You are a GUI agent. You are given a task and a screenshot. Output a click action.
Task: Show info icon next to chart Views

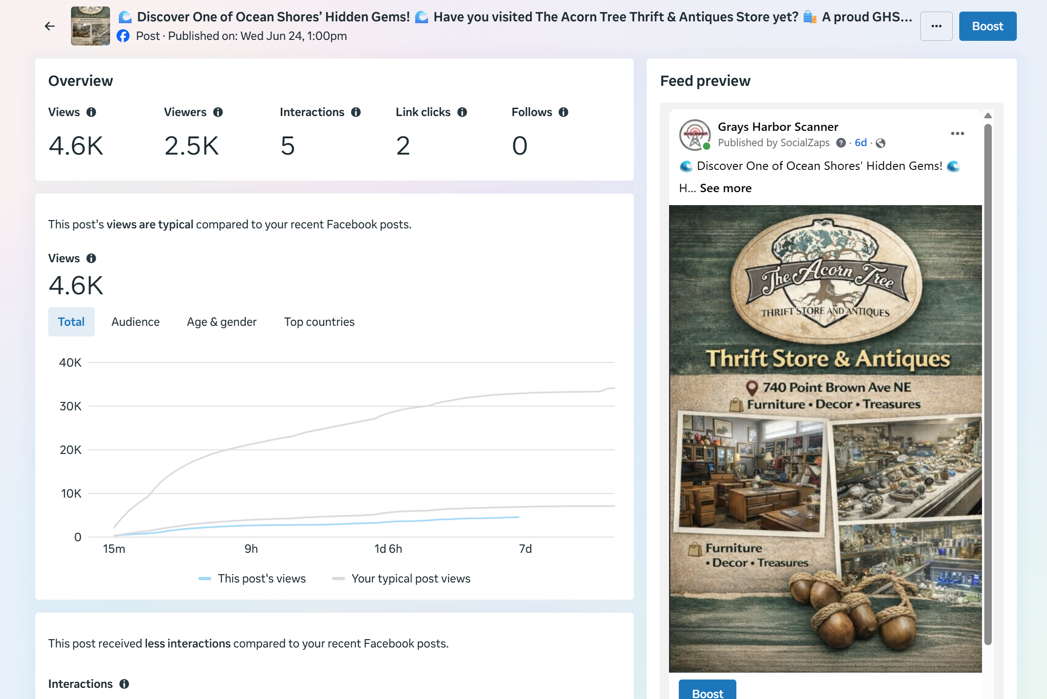pyautogui.click(x=91, y=259)
